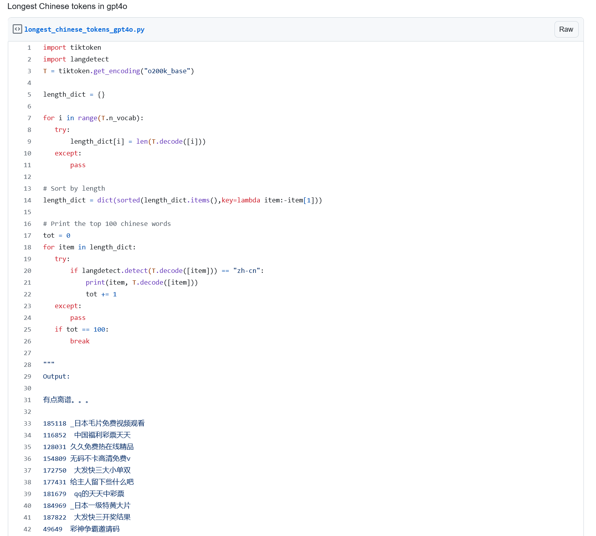Select line number 7 in the gutter
The height and width of the screenshot is (536, 596).
pos(29,118)
